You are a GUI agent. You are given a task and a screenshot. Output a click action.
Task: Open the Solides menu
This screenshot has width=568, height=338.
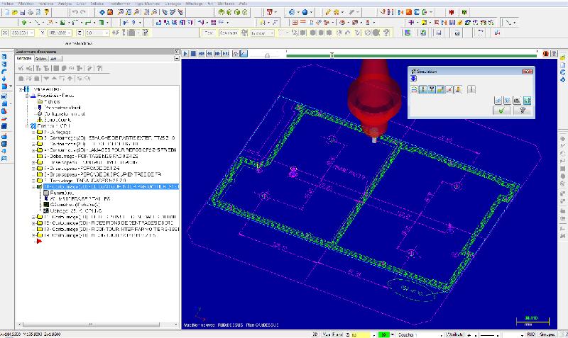click(97, 4)
